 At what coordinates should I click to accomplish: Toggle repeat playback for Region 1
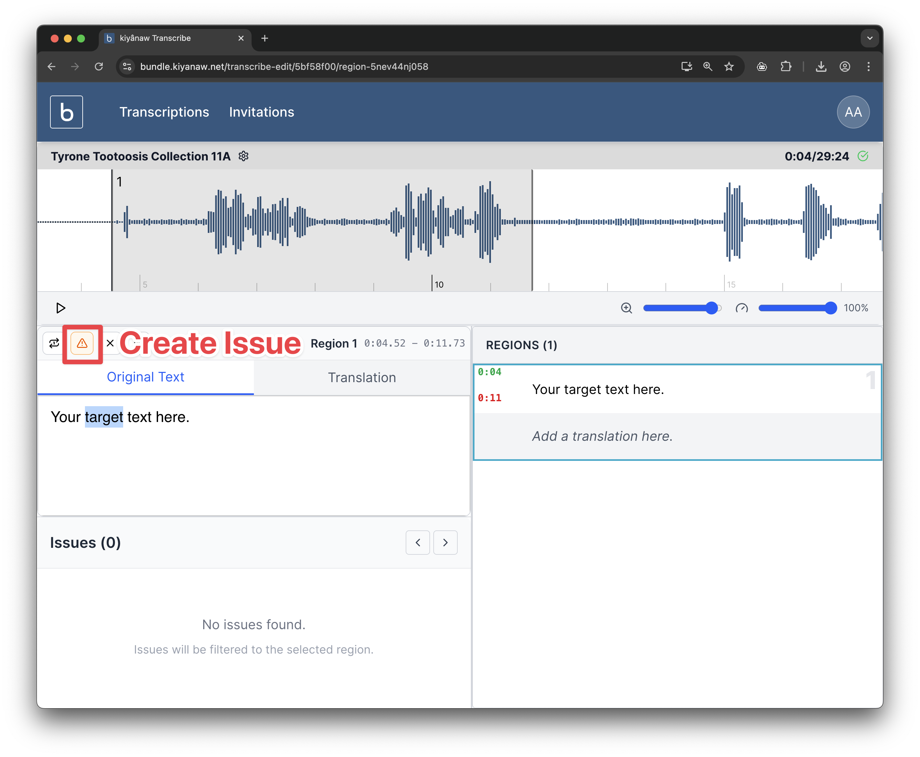point(54,343)
